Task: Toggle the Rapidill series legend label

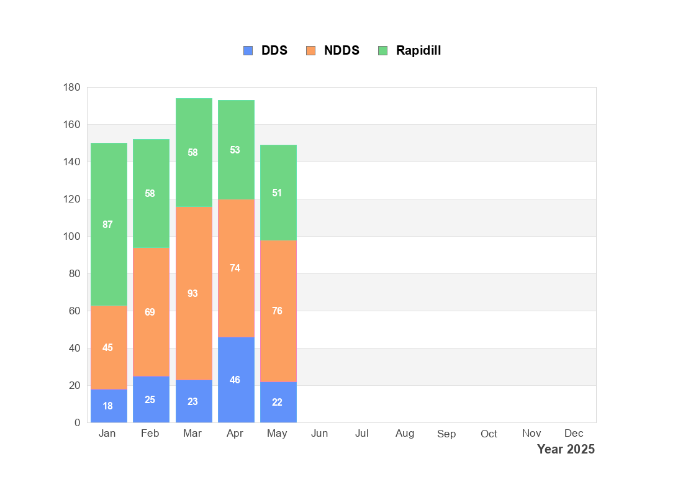Action: pos(418,50)
